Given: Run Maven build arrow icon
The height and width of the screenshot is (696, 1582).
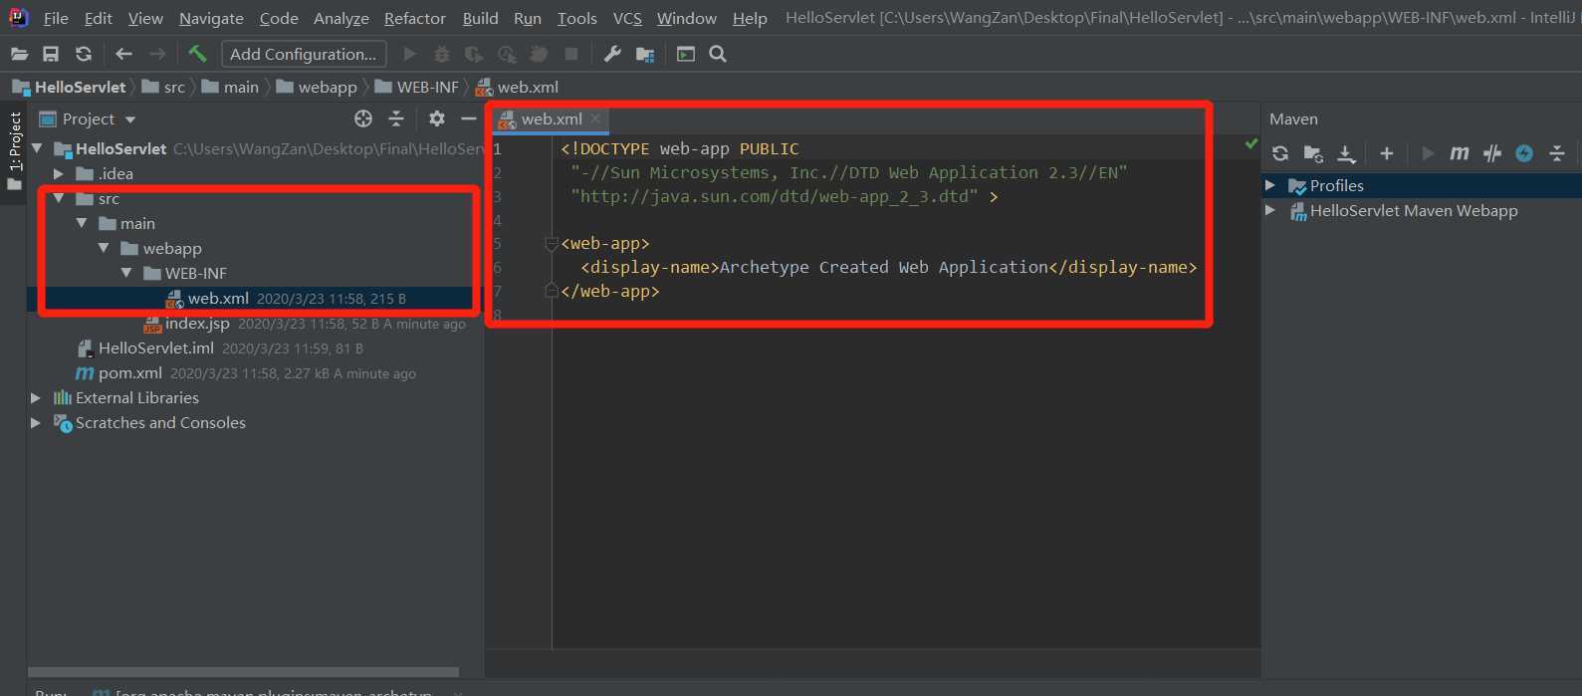Looking at the screenshot, I should pos(1428,153).
